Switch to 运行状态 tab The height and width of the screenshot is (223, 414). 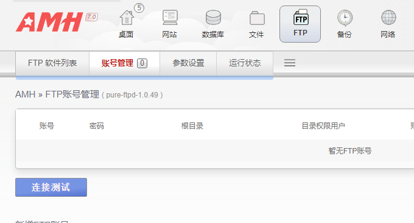245,63
